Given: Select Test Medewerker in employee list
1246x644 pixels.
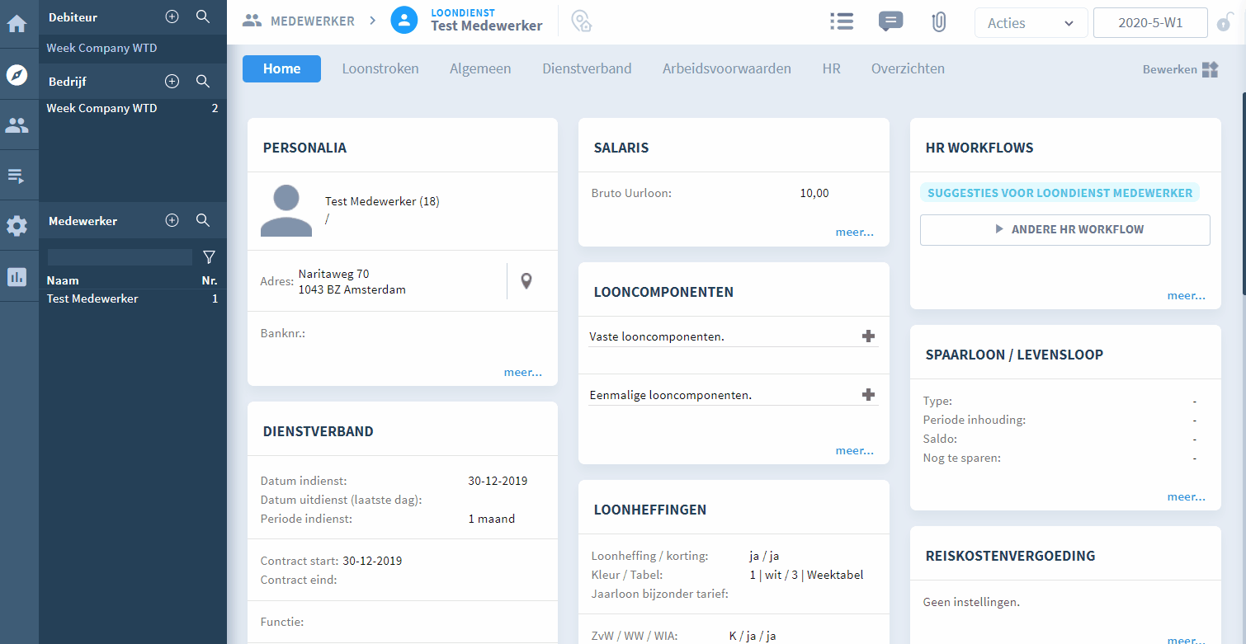Looking at the screenshot, I should click(x=132, y=298).
